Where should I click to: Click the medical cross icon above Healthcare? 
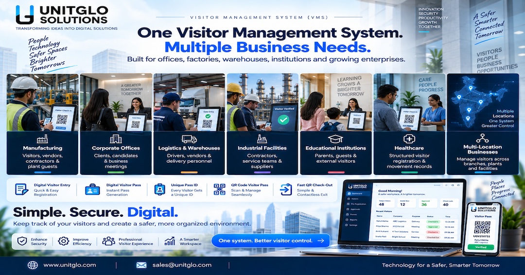click(x=409, y=139)
